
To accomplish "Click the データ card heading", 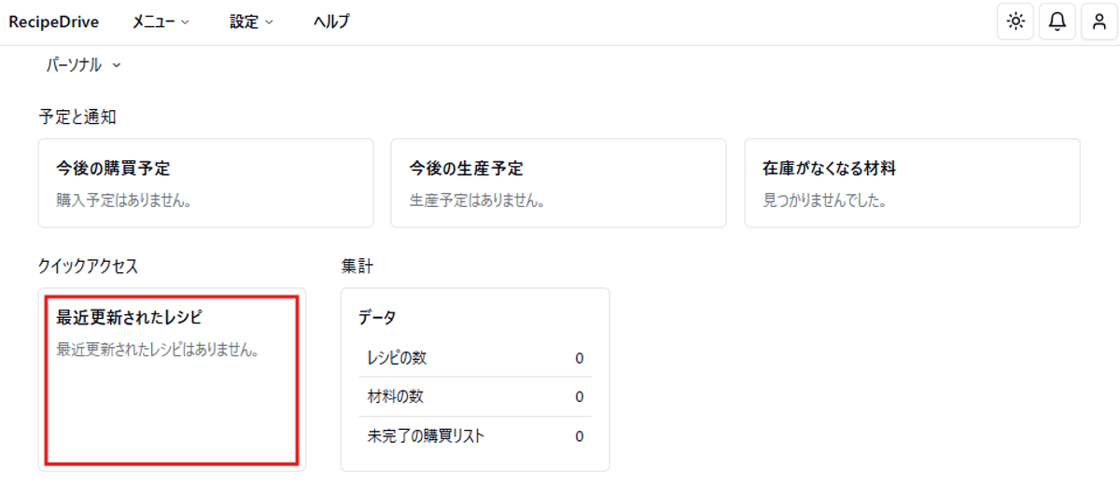I will [377, 318].
